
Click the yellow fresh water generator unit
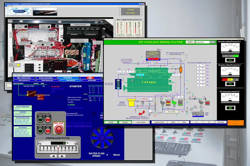coord(131,103)
